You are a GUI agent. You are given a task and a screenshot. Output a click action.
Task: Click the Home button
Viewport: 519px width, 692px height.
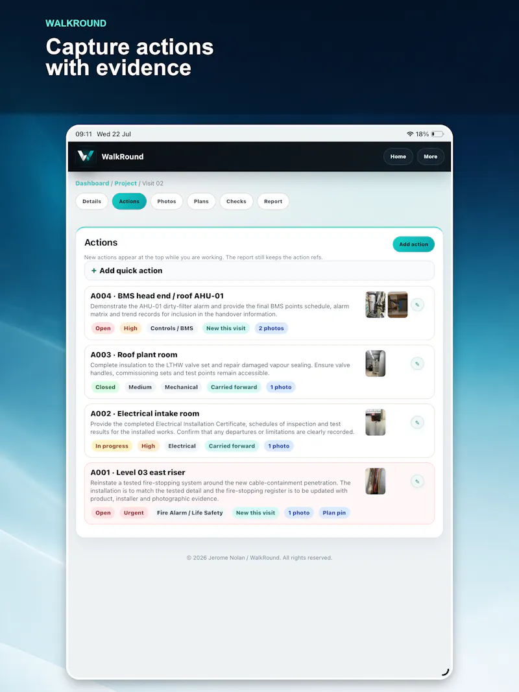pos(398,156)
